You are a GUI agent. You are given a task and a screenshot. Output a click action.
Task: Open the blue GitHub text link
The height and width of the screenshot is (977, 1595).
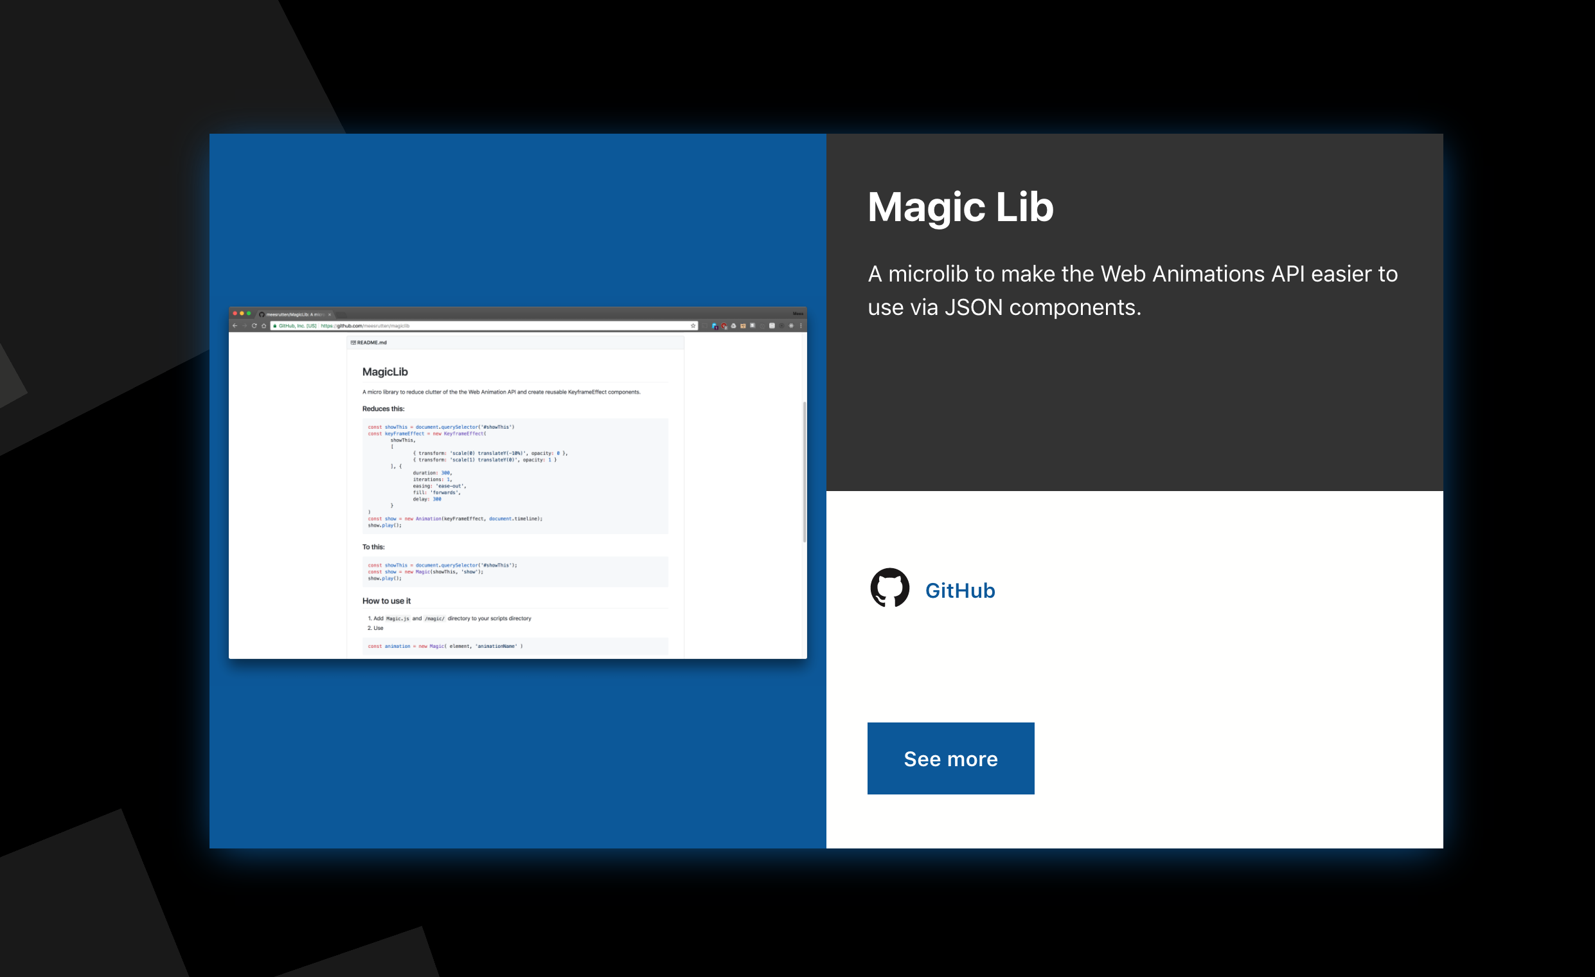(x=959, y=591)
